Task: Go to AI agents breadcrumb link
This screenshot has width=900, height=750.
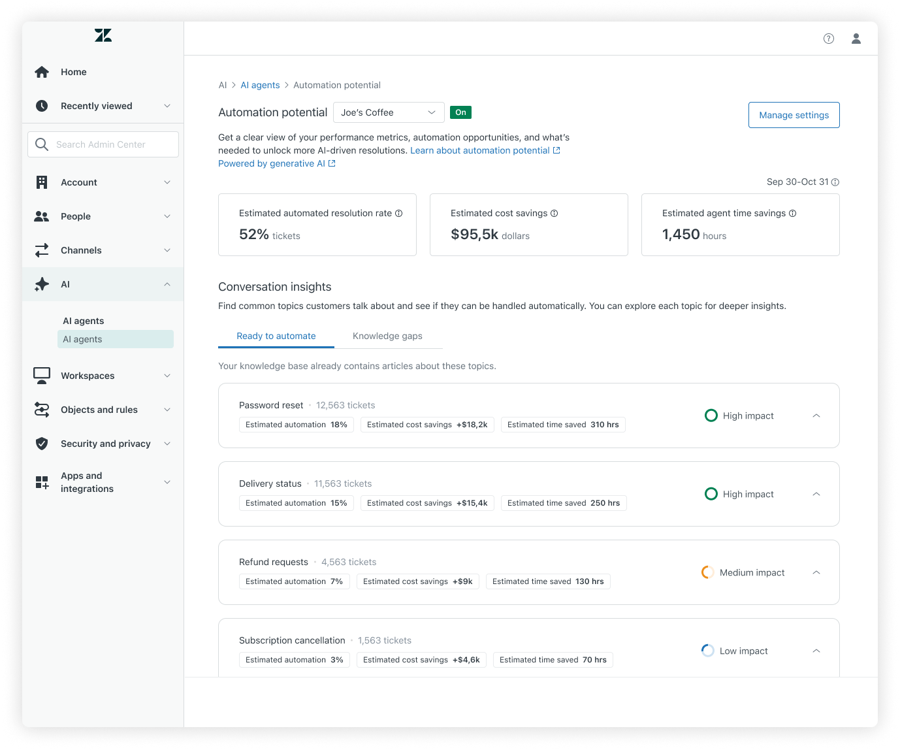Action: 260,85
